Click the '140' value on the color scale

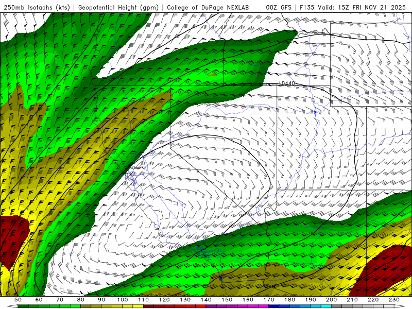(x=206, y=300)
